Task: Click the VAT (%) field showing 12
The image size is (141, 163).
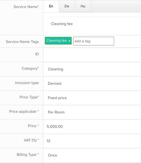Action: (x=92, y=141)
